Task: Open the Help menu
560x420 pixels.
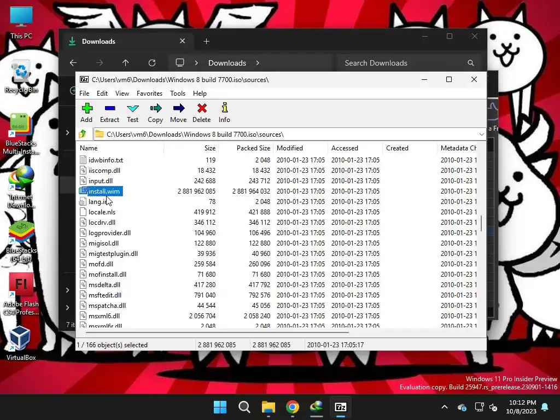Action: pos(200,93)
